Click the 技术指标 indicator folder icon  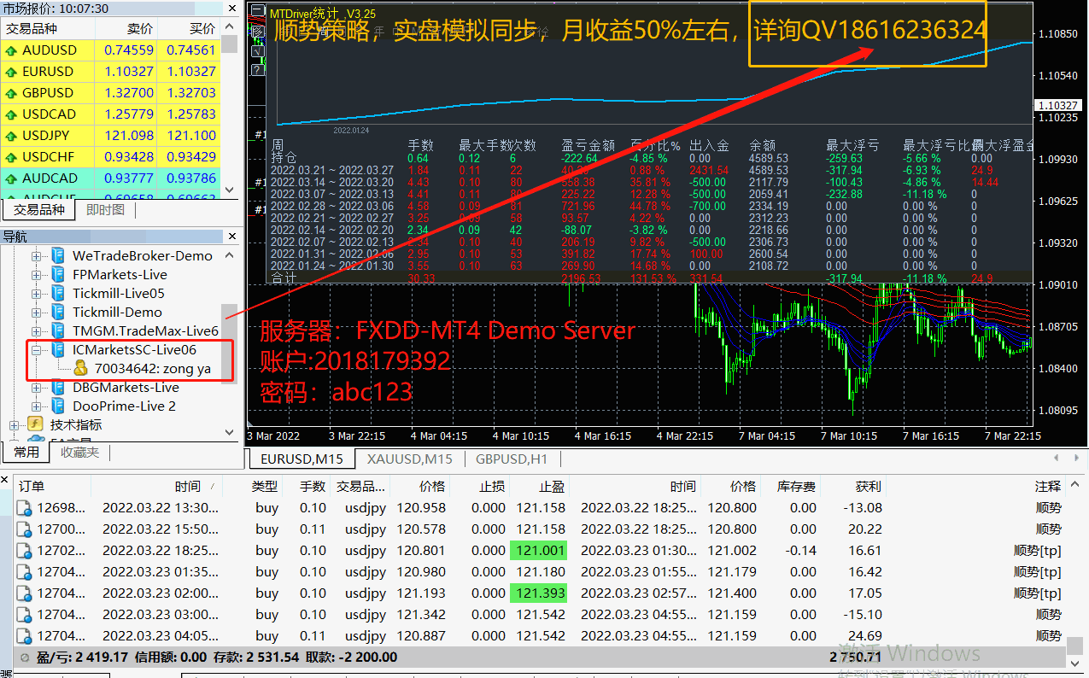[x=36, y=424]
